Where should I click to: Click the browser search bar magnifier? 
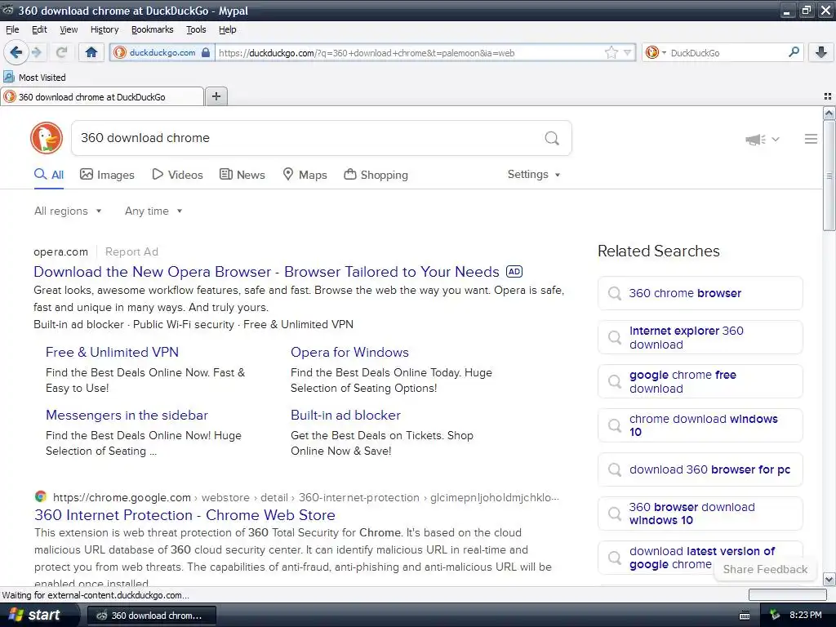(x=794, y=52)
